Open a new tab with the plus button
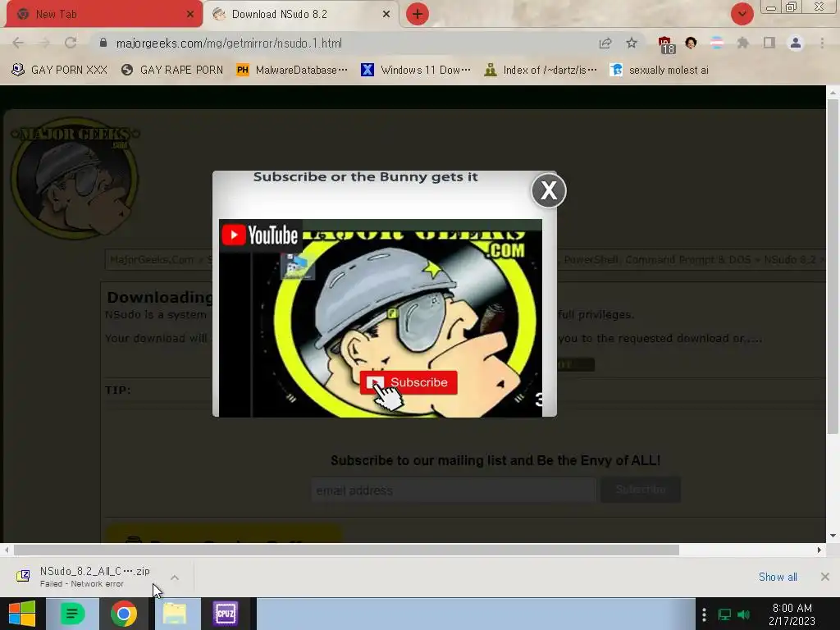 418,14
